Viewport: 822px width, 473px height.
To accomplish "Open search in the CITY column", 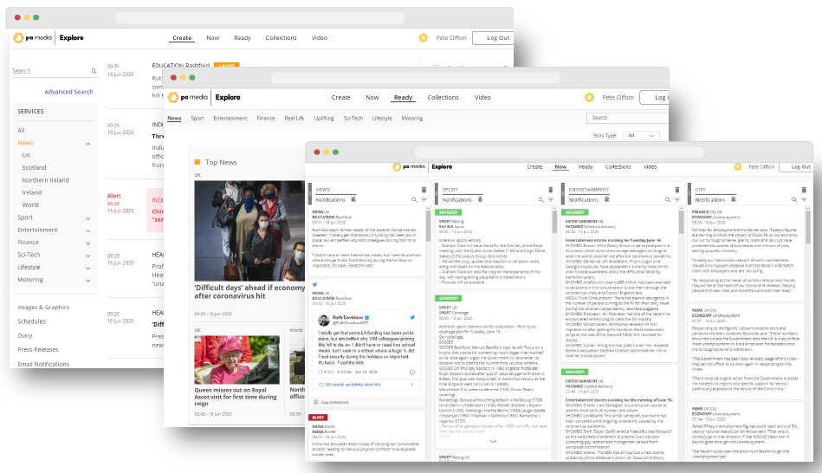I will point(794,200).
